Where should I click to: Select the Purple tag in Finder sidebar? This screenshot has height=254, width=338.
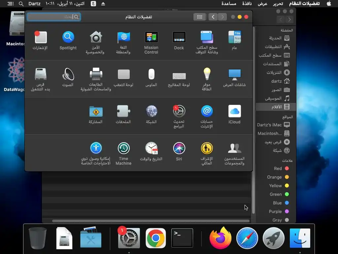276,211
